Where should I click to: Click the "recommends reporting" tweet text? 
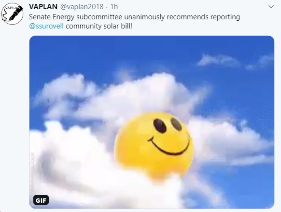point(203,17)
